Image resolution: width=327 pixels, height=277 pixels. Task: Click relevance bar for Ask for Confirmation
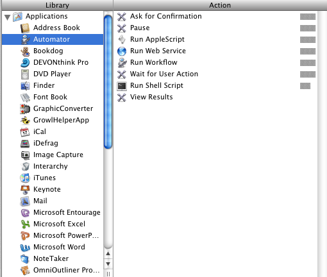(308, 17)
